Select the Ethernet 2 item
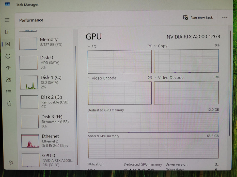Screen dimensions: 237x177 pyautogui.click(x=48, y=141)
